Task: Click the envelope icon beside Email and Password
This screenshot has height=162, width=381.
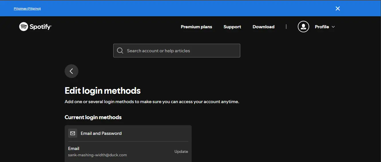Action: tap(73, 133)
